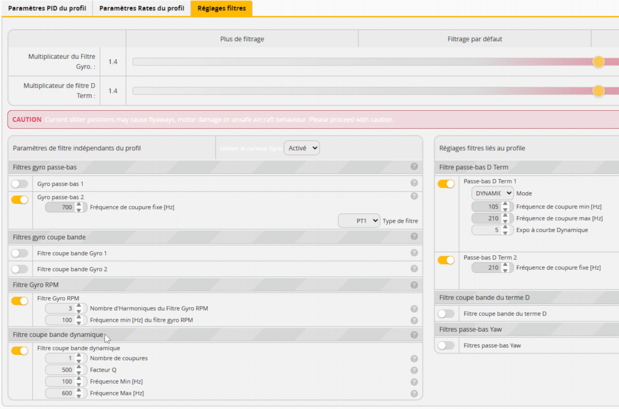Turn on Filtres passe-bas Yaw switch
The image size is (619, 409).
pyautogui.click(x=446, y=345)
